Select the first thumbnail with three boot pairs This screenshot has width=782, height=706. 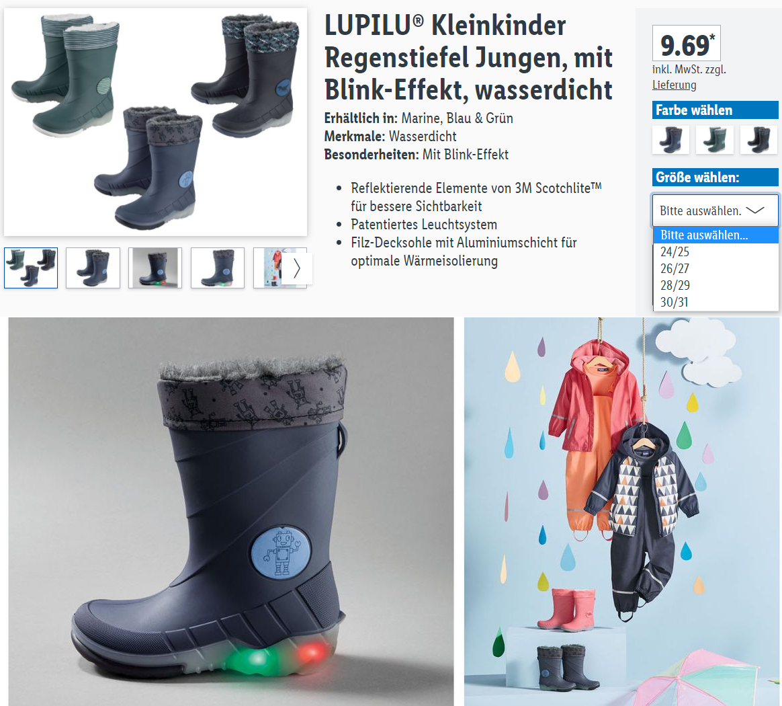coord(31,268)
